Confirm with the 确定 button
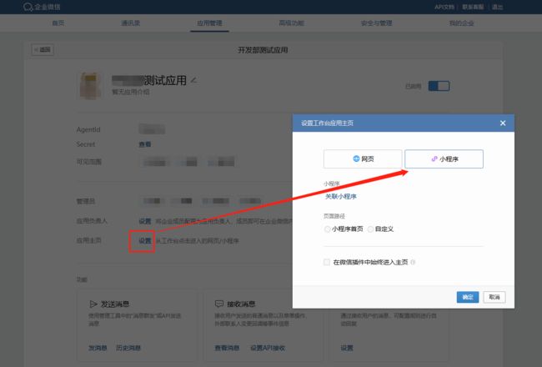This screenshot has width=542, height=367. click(468, 297)
